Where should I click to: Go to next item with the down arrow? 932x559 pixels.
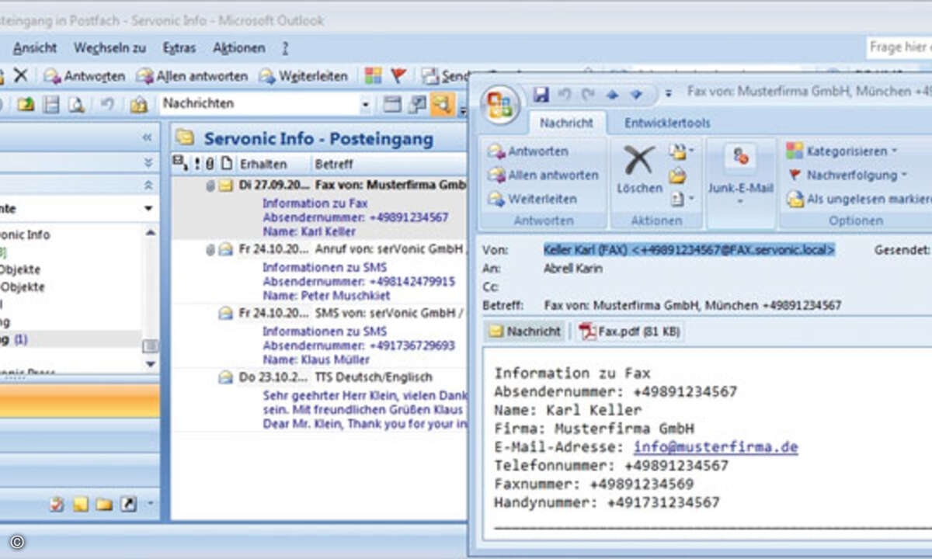pyautogui.click(x=636, y=95)
